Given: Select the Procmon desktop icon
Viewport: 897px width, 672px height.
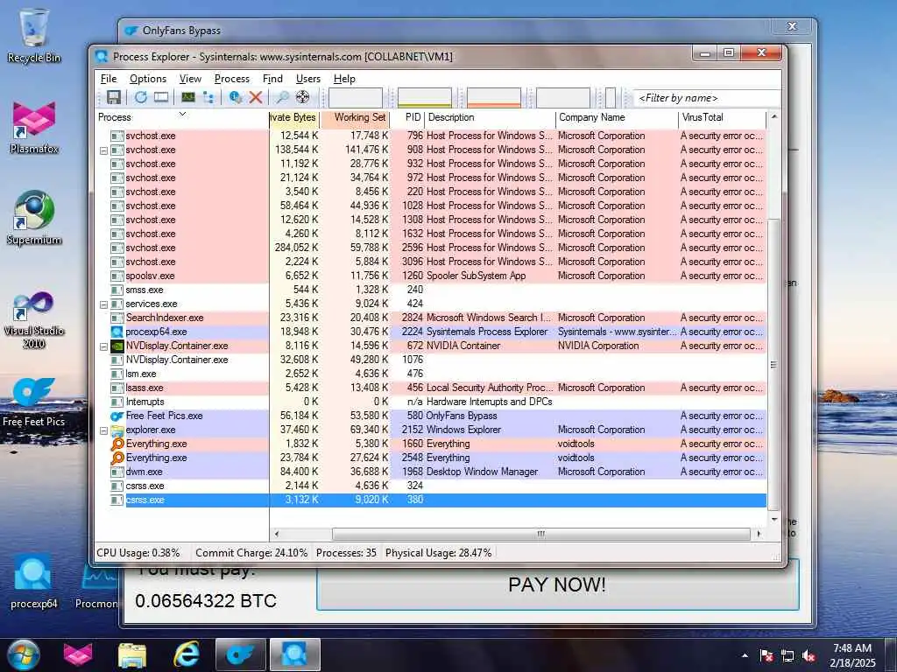Looking at the screenshot, I should tap(96, 582).
